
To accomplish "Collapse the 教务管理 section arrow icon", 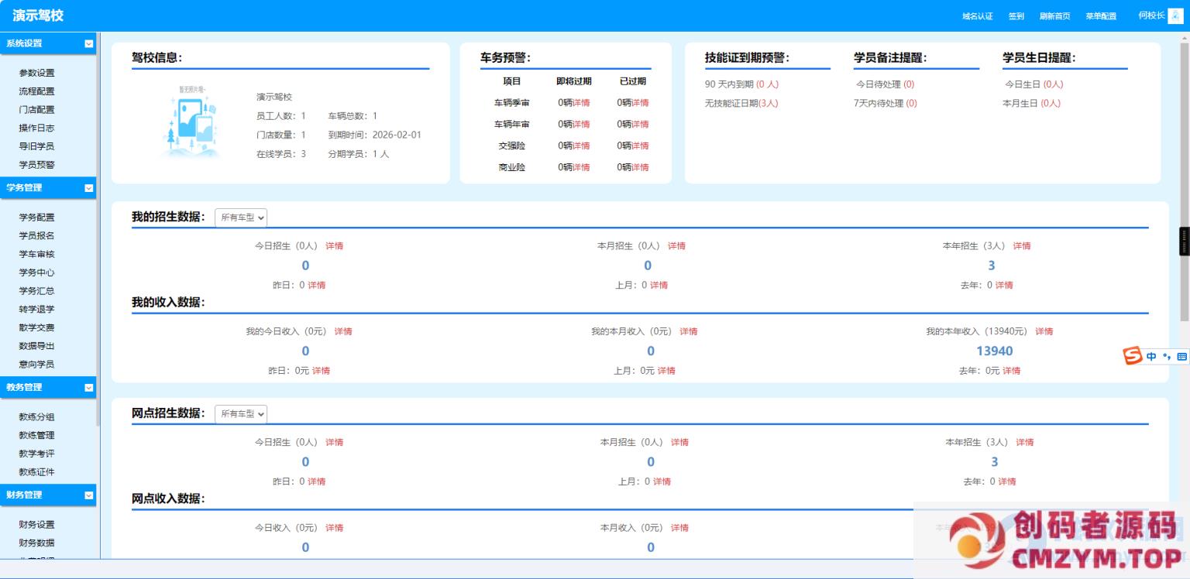I will 88,388.
